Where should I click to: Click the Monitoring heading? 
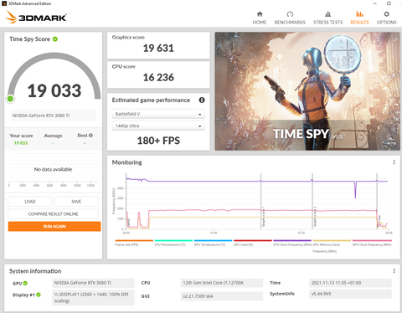coord(126,162)
